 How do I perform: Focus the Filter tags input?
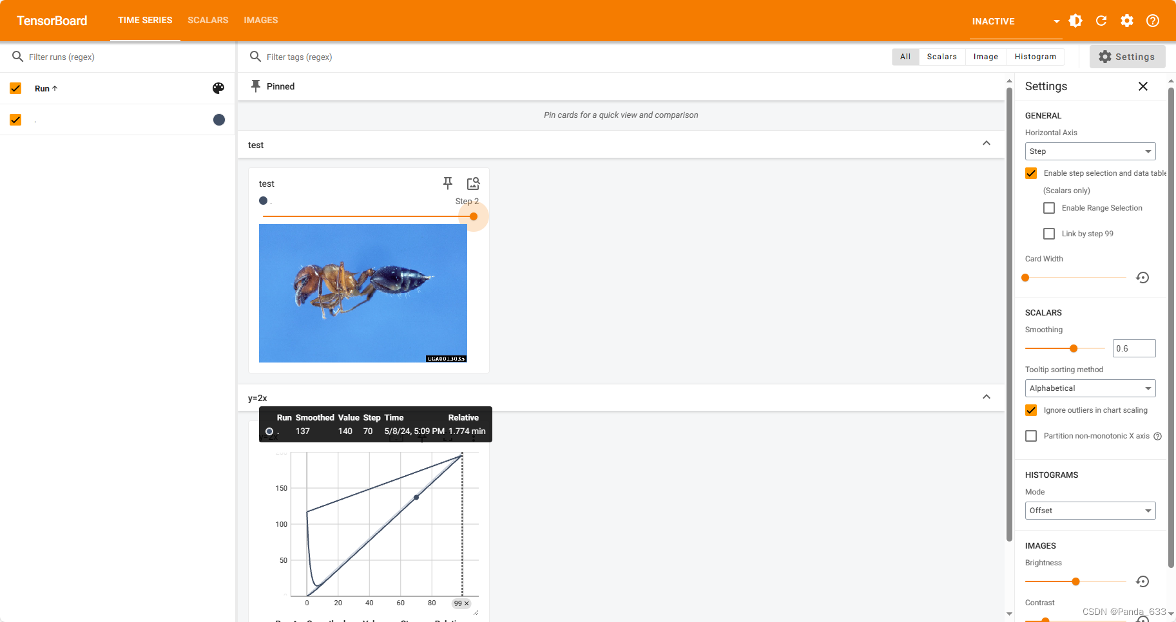point(574,57)
